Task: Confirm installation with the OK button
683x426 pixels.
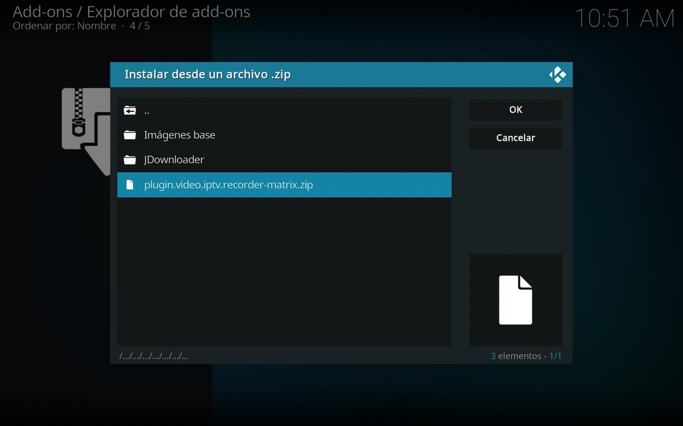Action: tap(515, 110)
